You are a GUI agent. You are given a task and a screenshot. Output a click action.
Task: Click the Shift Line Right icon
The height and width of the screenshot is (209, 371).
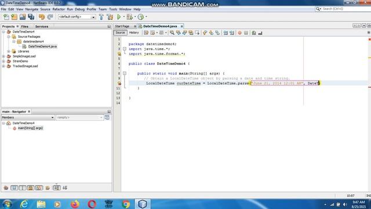[x=232, y=33]
